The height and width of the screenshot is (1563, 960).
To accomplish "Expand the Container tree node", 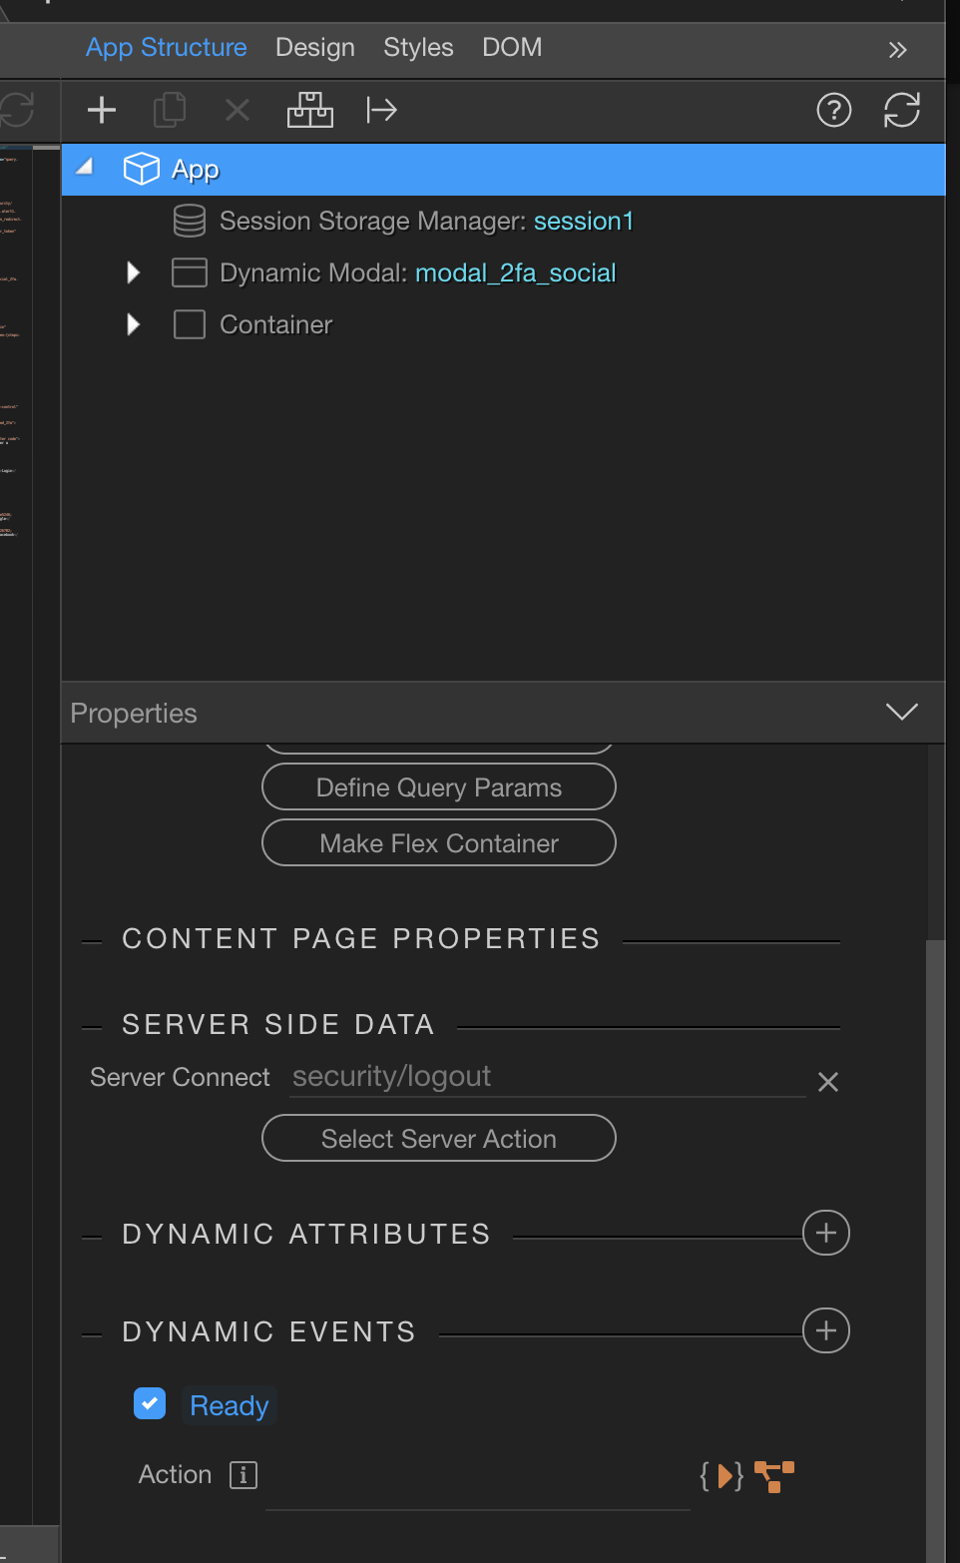I will pyautogui.click(x=134, y=324).
